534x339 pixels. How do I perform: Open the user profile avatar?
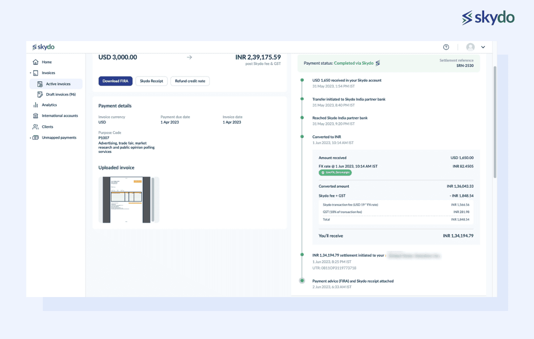[471, 47]
